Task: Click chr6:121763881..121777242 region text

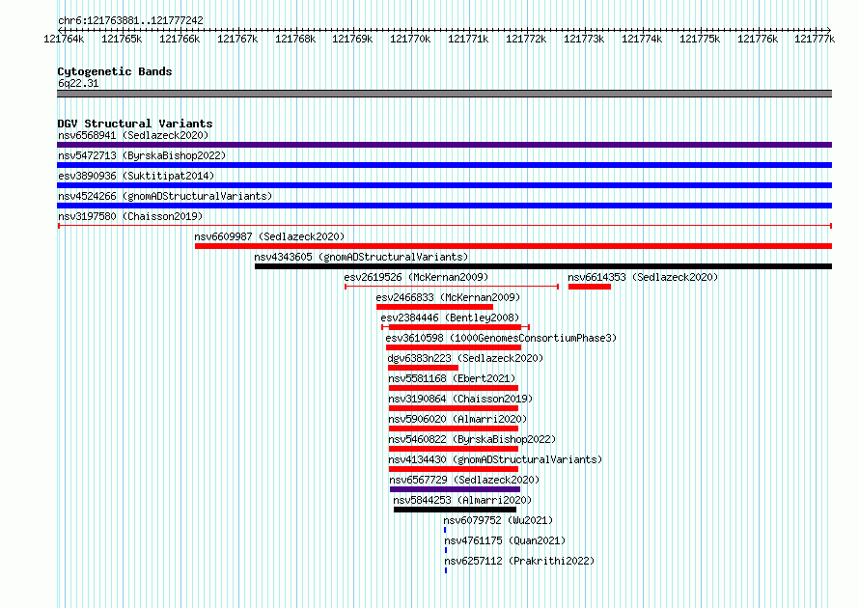Action: [x=130, y=21]
